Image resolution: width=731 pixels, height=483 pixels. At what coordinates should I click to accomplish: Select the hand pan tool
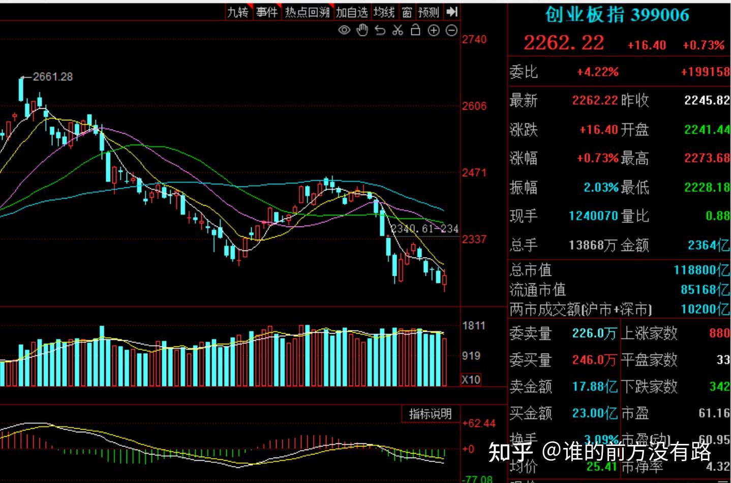pos(362,30)
